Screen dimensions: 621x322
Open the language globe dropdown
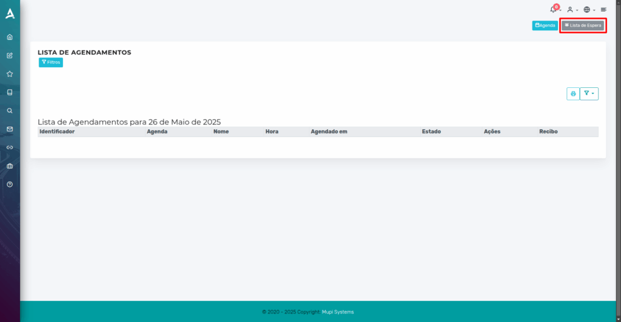tap(589, 10)
